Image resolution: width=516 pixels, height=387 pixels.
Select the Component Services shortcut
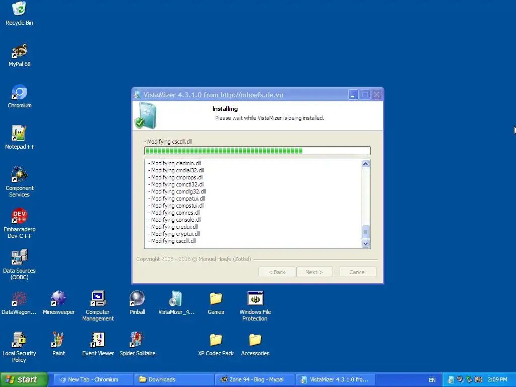click(x=20, y=182)
